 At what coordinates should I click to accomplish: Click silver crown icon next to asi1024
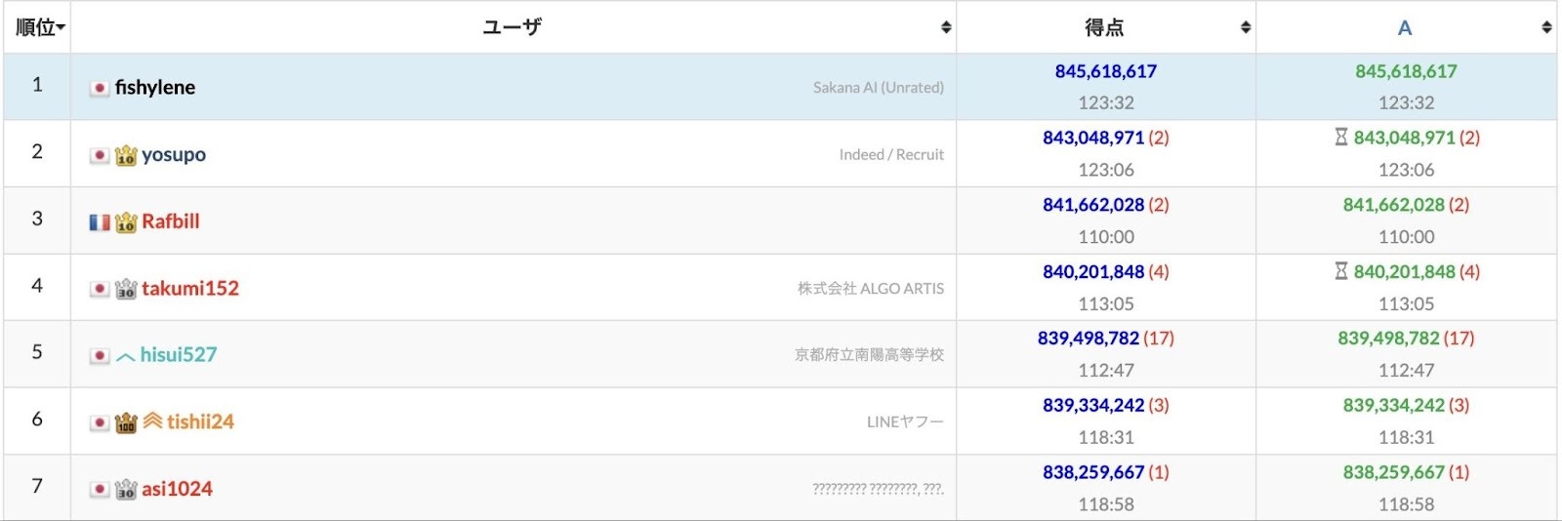coord(126,490)
